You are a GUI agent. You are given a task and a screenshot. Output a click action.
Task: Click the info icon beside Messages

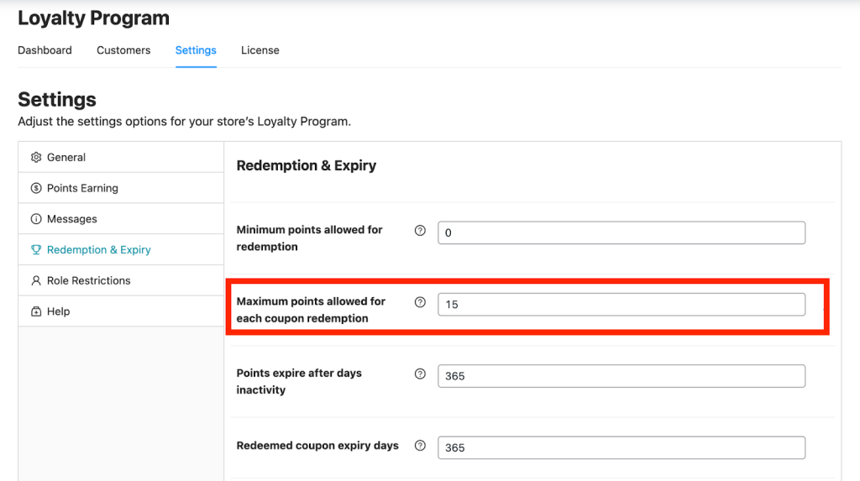(x=36, y=219)
